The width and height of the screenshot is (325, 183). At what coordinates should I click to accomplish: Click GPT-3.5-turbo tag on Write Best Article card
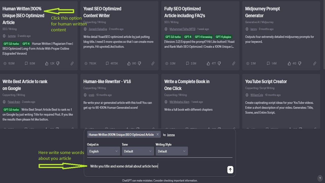pos(11,110)
